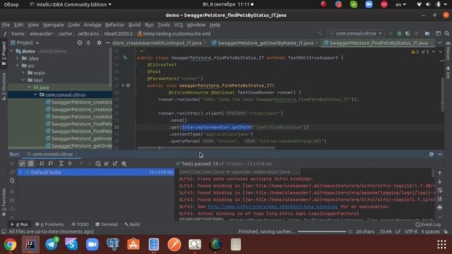This screenshot has width=452, height=254.
Task: Go to next highlighted error arrow
Action: [x=440, y=52]
